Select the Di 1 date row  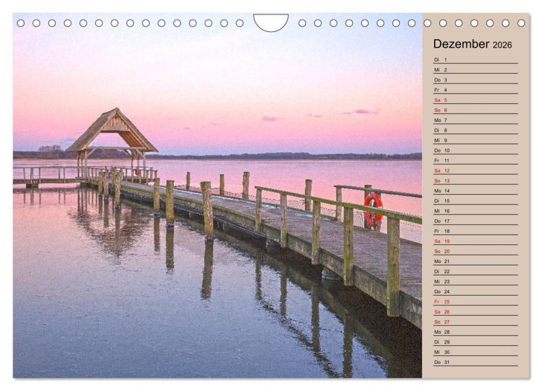475,60
